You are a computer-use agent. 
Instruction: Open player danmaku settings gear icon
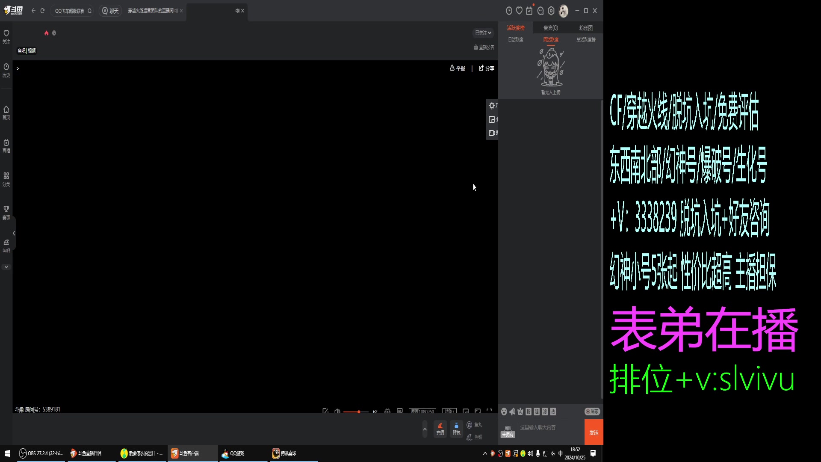click(387, 411)
